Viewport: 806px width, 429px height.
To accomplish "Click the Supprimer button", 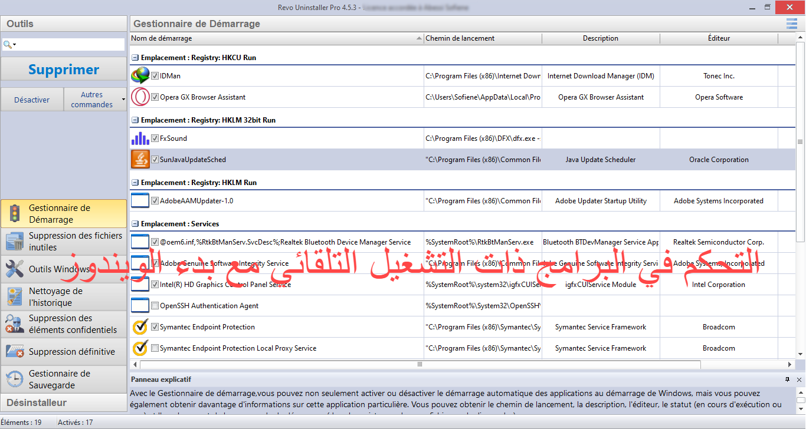I will (x=64, y=70).
